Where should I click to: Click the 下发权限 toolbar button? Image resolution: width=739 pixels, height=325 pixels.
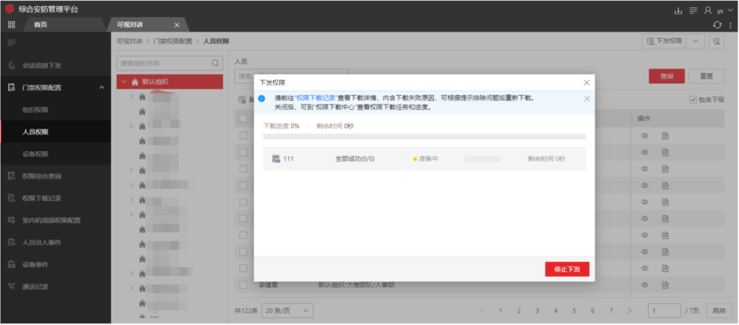[x=664, y=41]
